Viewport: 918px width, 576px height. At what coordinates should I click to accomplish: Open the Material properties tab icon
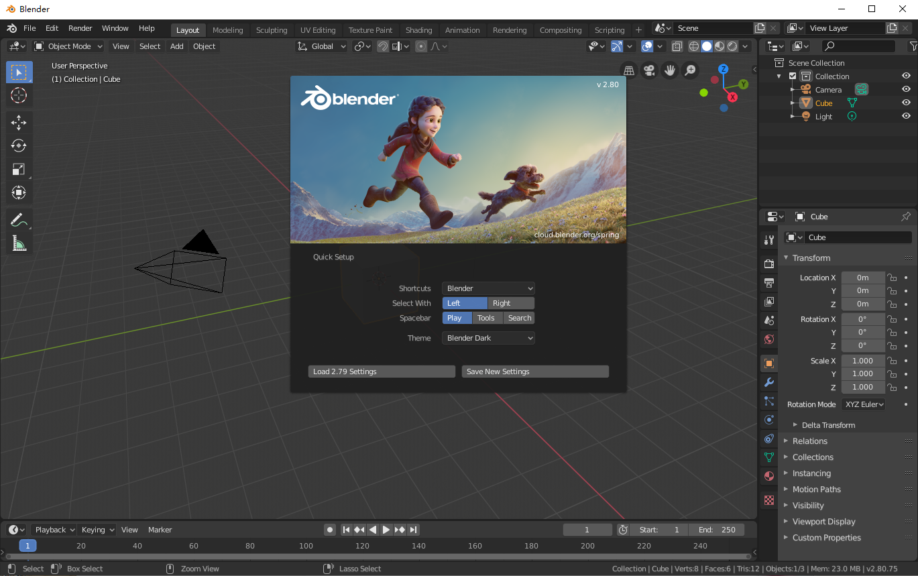(768, 476)
